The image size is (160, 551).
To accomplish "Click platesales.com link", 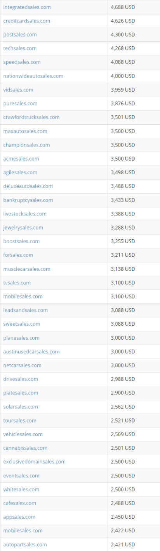I will click(21, 393).
